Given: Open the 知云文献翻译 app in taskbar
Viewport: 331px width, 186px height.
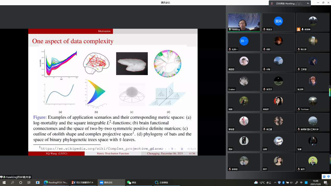Looking at the screenshot, I should [x=82, y=183].
